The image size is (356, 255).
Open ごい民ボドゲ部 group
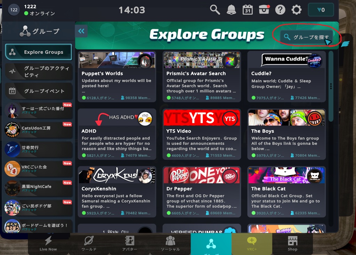pyautogui.click(x=38, y=208)
